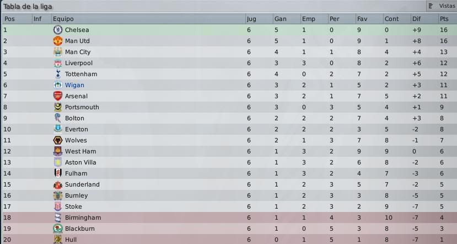Click the Stoke club crest
Image resolution: width=457 pixels, height=244 pixels.
coord(58,206)
